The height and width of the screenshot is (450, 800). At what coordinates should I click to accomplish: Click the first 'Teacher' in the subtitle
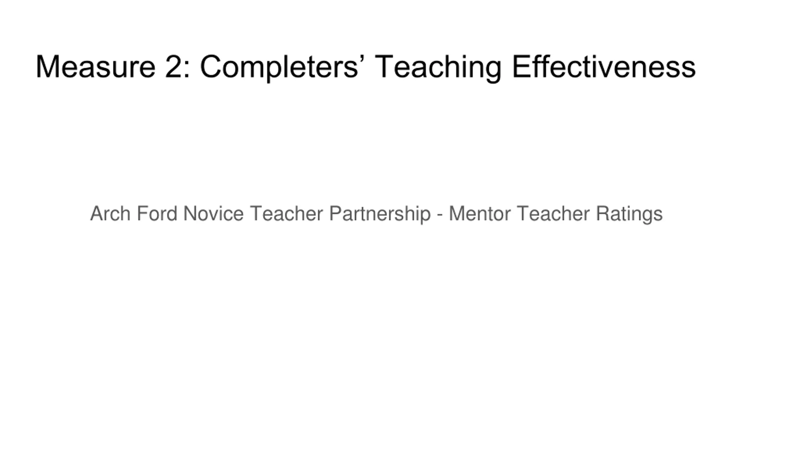pyautogui.click(x=286, y=213)
